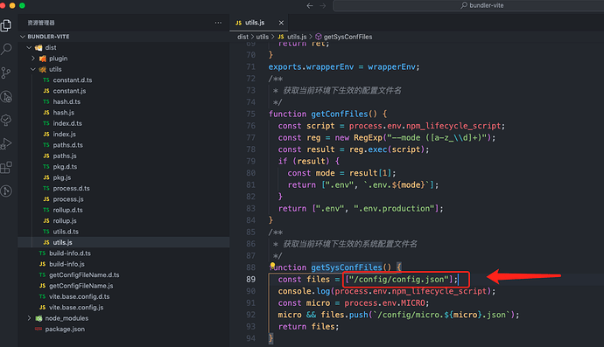The width and height of the screenshot is (604, 347).
Task: Open explorer panel more actions ellipsis
Action: click(x=218, y=23)
